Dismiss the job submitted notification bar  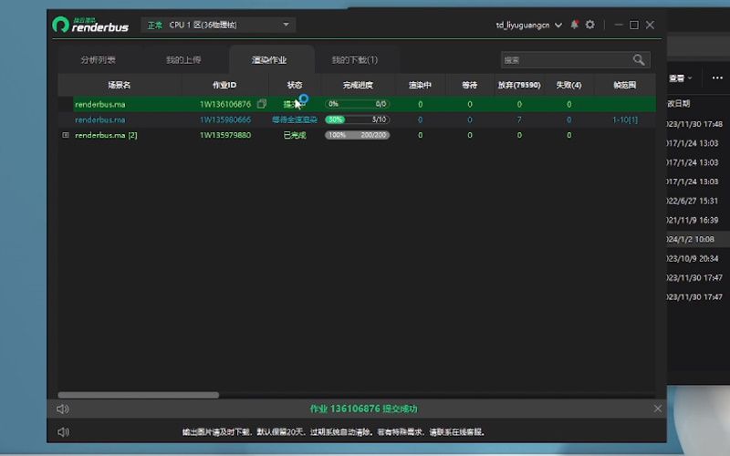click(657, 409)
